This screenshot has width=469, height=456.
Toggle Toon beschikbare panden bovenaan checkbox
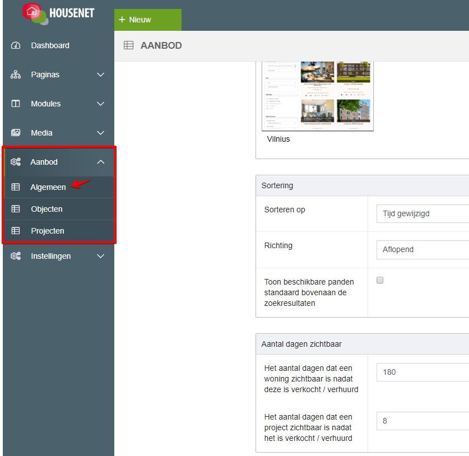[x=380, y=280]
